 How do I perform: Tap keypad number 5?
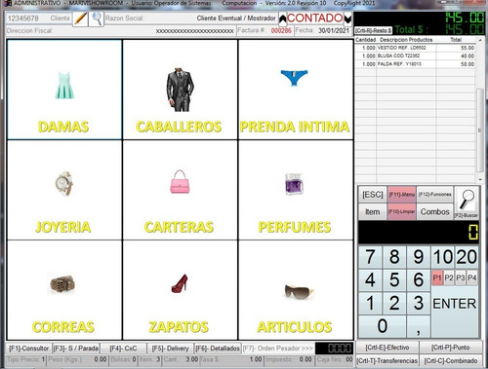(394, 279)
